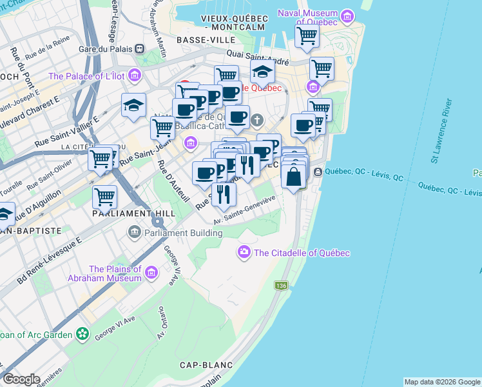Click the shopping cart marker at La Cité

101,161
